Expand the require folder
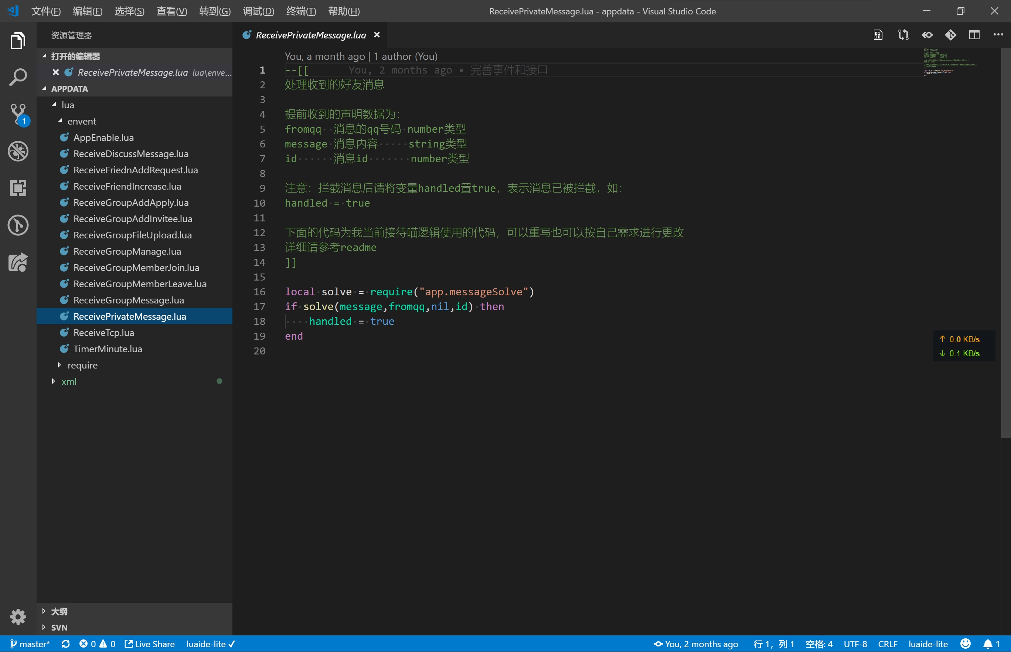Screen dimensions: 1011x652 click(x=135, y=365)
